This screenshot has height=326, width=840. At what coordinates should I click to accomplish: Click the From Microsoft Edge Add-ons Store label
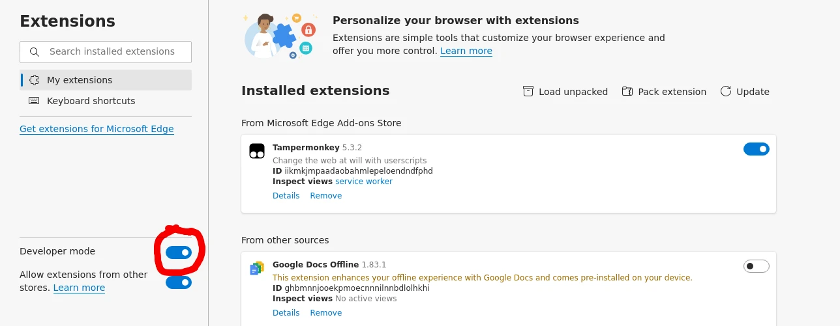pos(322,123)
